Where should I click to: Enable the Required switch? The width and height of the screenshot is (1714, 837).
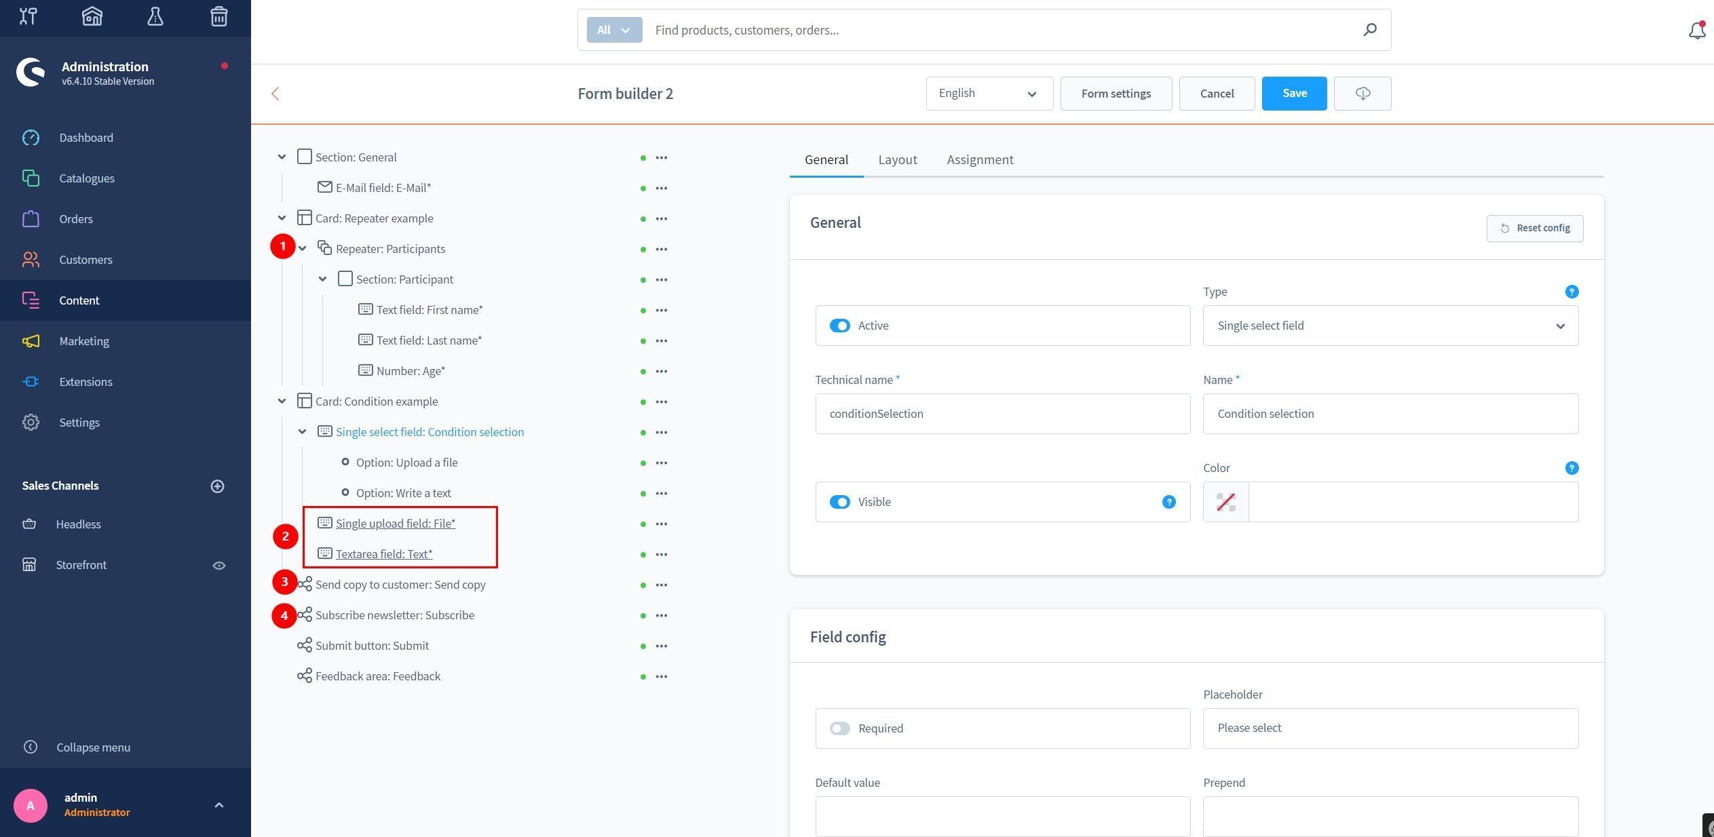tap(839, 728)
